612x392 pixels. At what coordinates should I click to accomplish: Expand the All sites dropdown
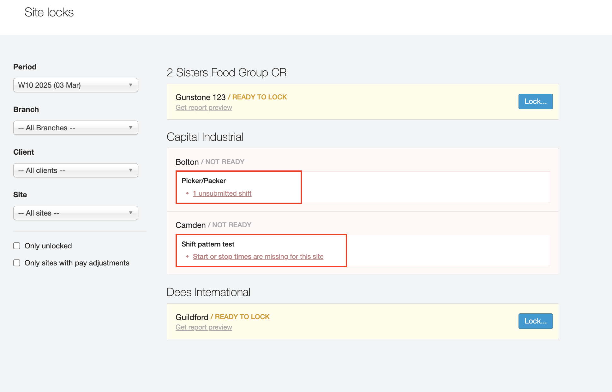click(75, 213)
